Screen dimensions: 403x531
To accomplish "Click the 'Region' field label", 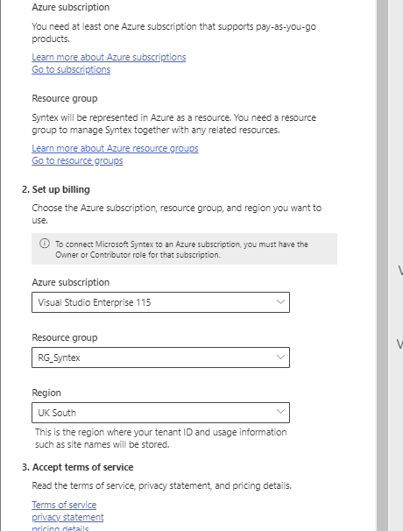I will pos(46,393).
